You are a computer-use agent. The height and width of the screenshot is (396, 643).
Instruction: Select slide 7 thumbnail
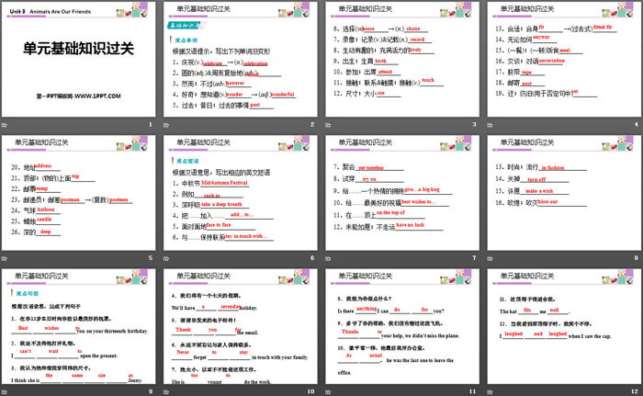[x=402, y=193]
